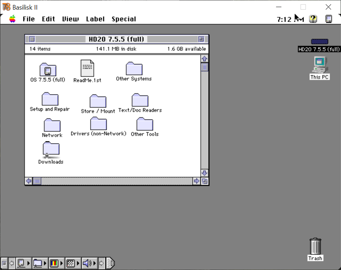
Task: Click the '141.1 MB in disk' text
Action: (x=116, y=49)
